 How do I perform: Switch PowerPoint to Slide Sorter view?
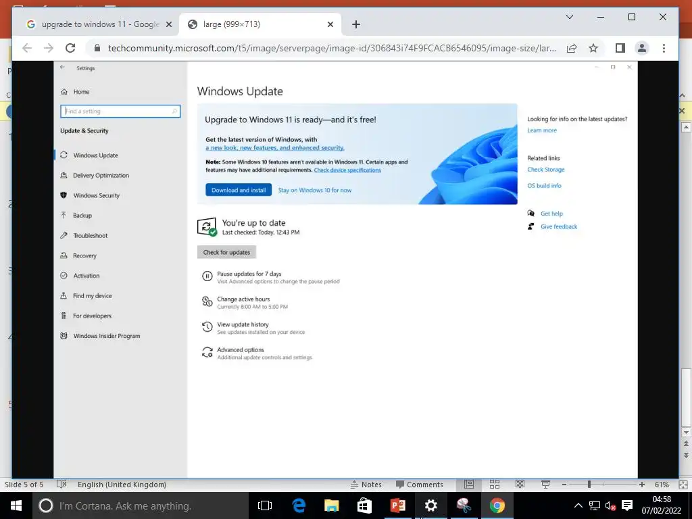[x=495, y=485]
